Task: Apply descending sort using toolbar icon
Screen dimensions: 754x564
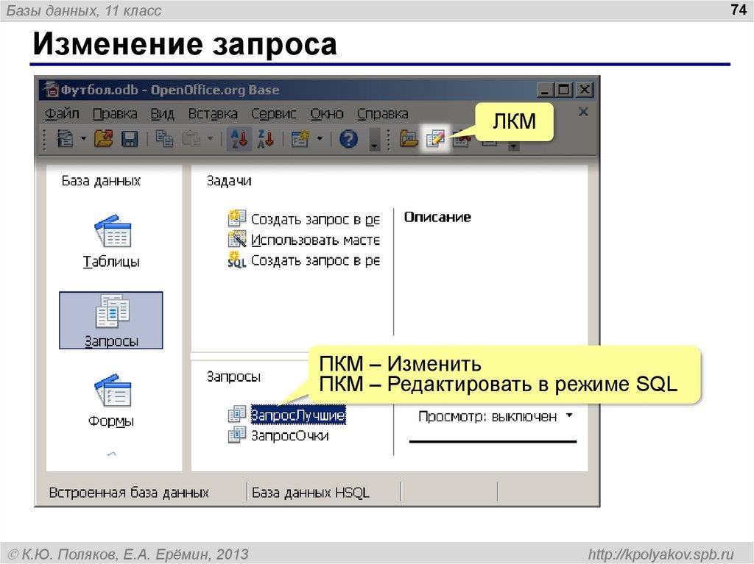Action: pyautogui.click(x=264, y=140)
